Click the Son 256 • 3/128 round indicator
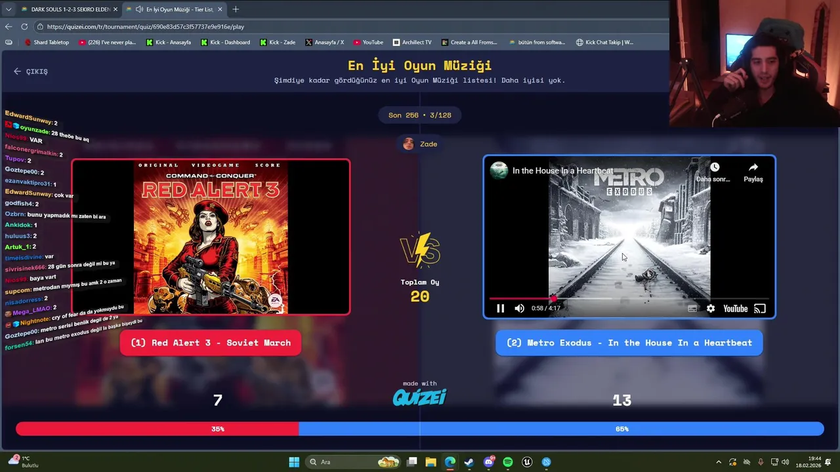Screen dimensions: 840x472 420,115
